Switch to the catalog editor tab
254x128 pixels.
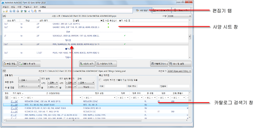point(181,10)
